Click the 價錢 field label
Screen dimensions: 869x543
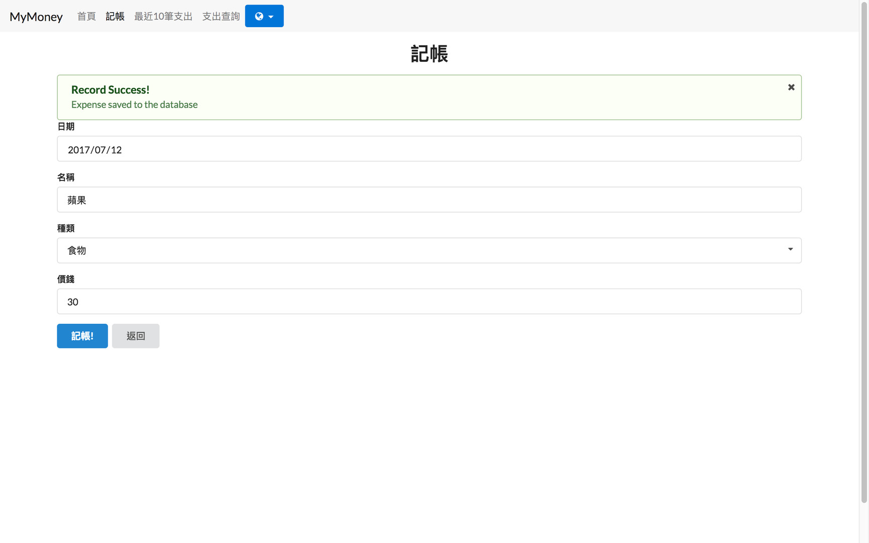click(66, 279)
